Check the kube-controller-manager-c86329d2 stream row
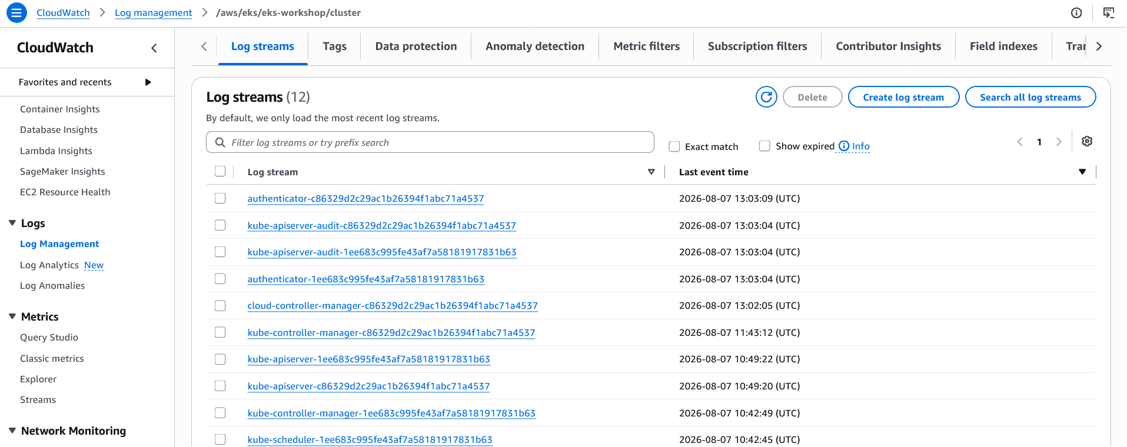 coord(220,332)
